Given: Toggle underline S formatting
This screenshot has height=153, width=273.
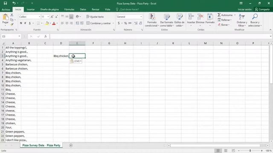Looking at the screenshot, I should 30,23.
